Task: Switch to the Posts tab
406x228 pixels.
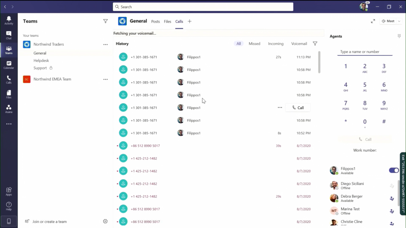Action: point(155,21)
